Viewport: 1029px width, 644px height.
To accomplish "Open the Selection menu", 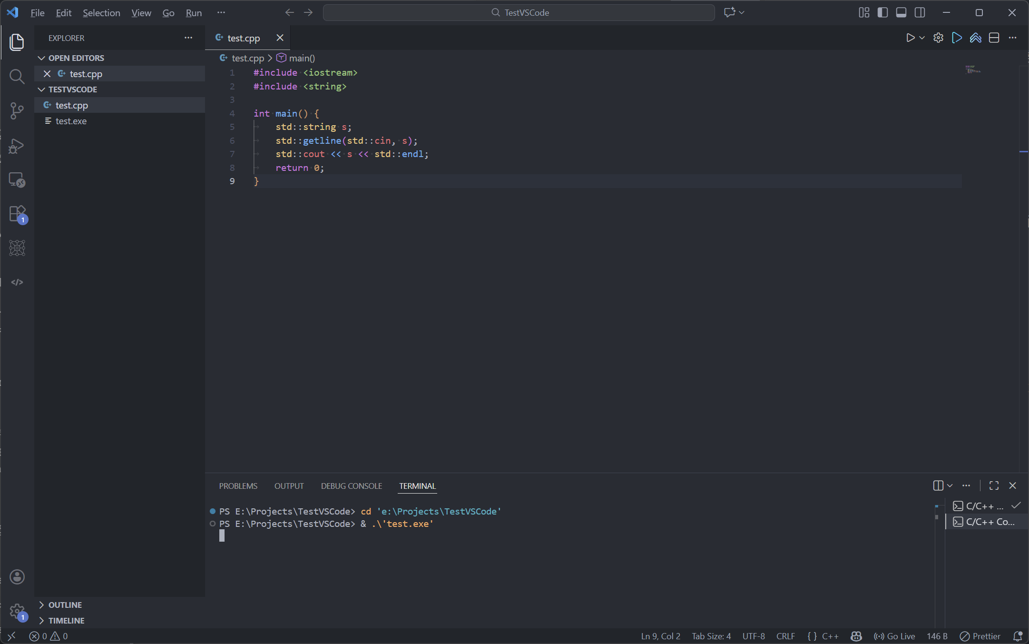I will click(x=101, y=13).
